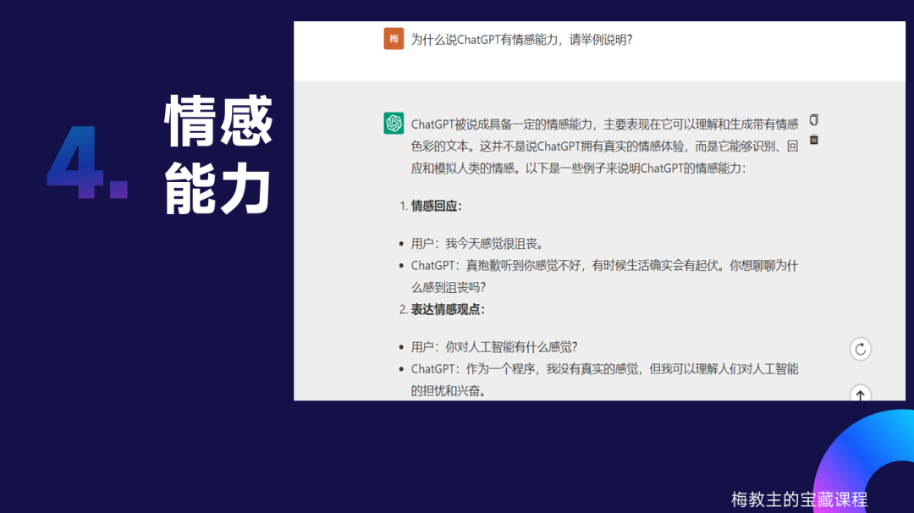Click the line 的担忧和兴奋
The height and width of the screenshot is (513, 914).
pos(449,391)
